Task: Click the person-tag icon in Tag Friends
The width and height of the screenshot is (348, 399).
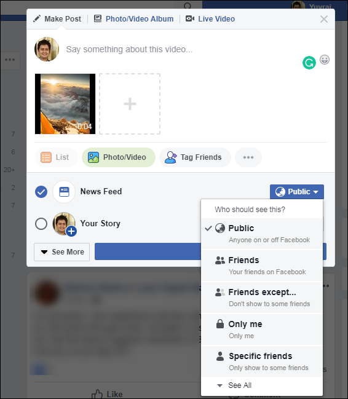Action: coord(170,157)
